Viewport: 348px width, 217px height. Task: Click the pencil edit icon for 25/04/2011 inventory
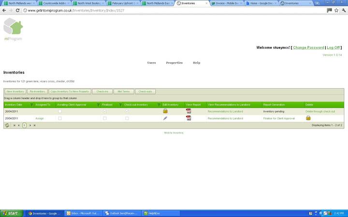[165, 118]
